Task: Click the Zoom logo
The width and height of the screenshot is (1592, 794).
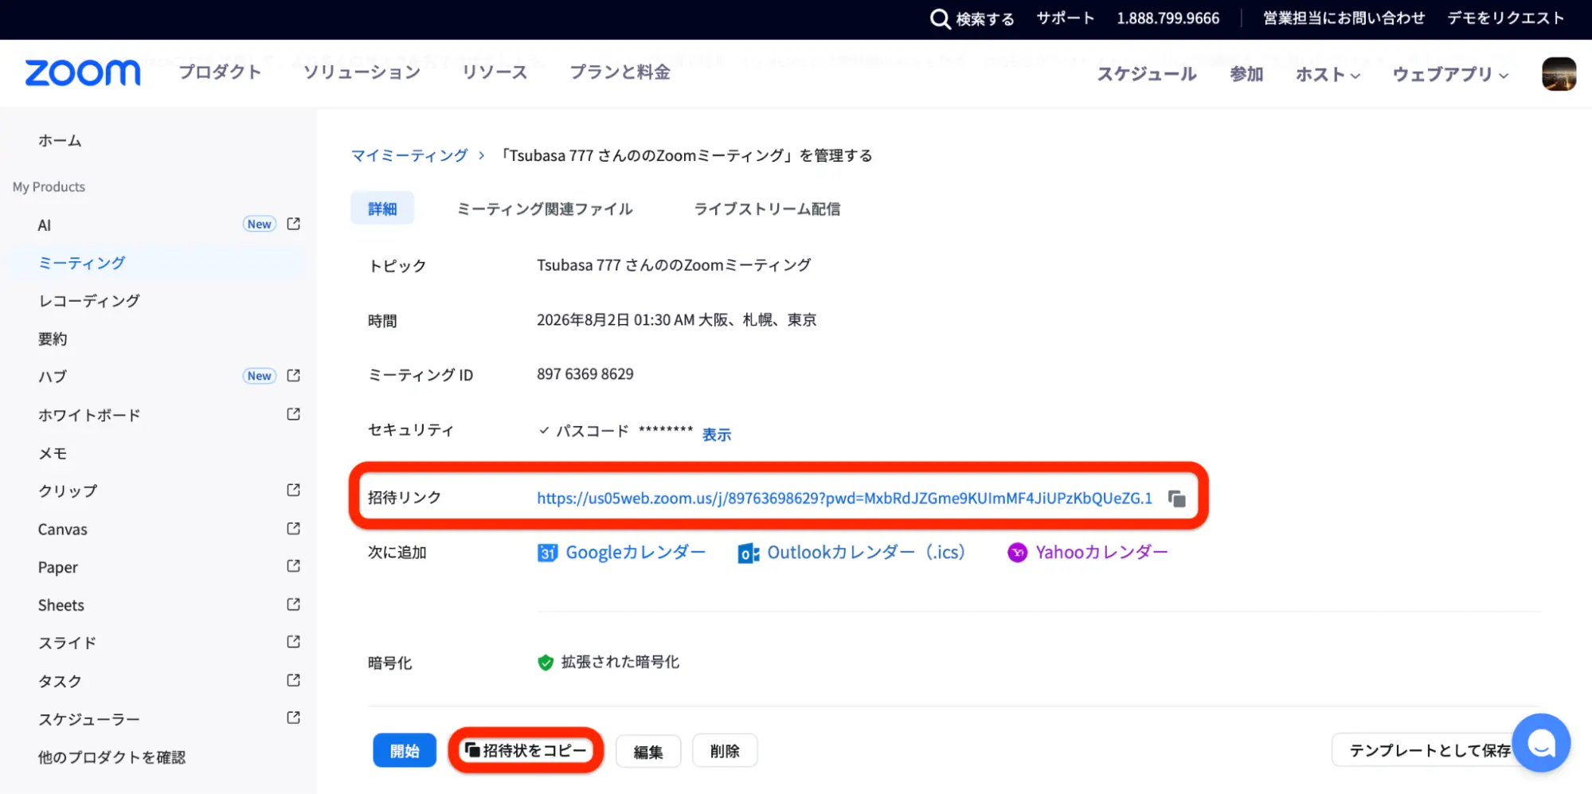Action: (83, 73)
